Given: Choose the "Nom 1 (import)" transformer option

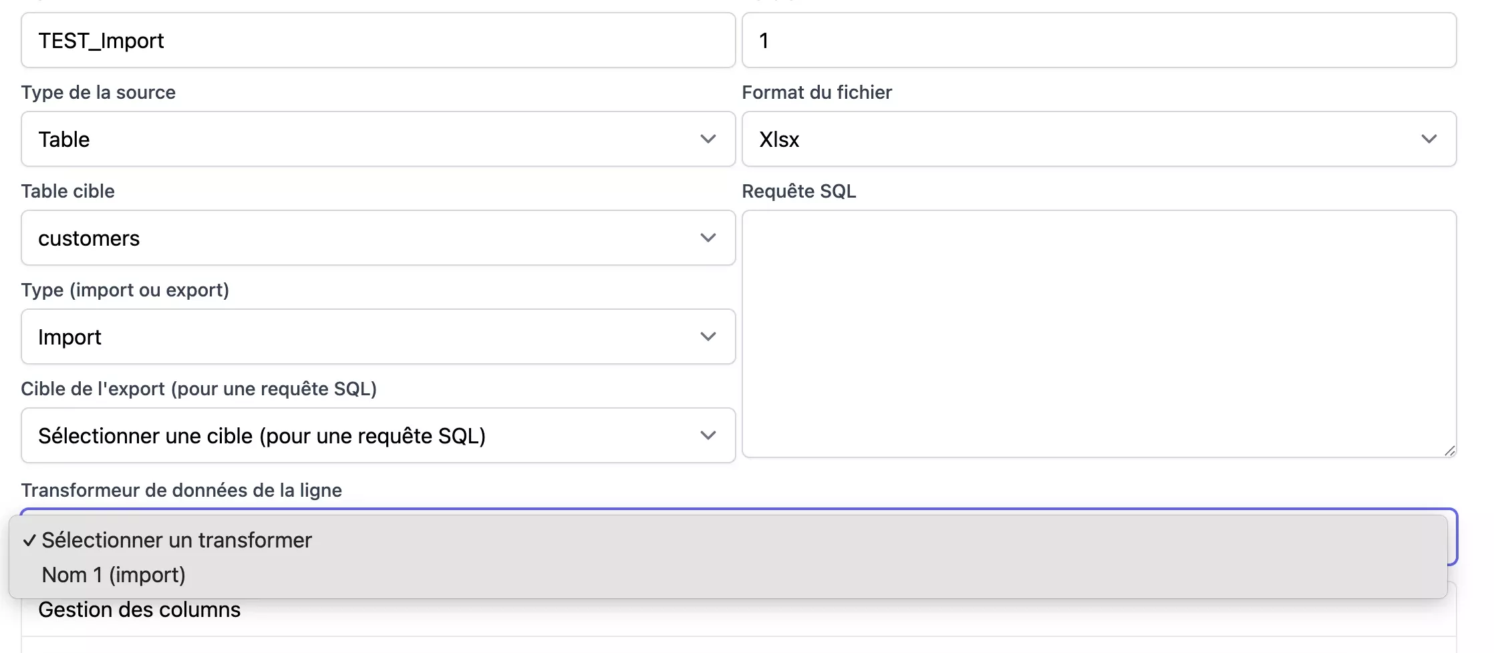Looking at the screenshot, I should (x=114, y=575).
